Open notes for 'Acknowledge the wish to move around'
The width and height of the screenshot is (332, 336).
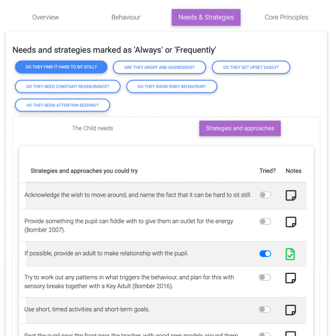(x=291, y=195)
